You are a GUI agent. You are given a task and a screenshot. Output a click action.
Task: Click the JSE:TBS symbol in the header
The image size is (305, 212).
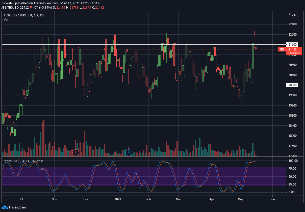click(x=7, y=8)
